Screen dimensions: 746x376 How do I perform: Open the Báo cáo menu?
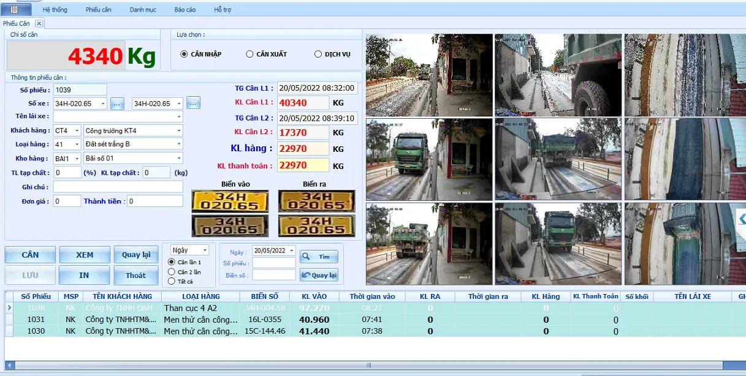(x=185, y=10)
